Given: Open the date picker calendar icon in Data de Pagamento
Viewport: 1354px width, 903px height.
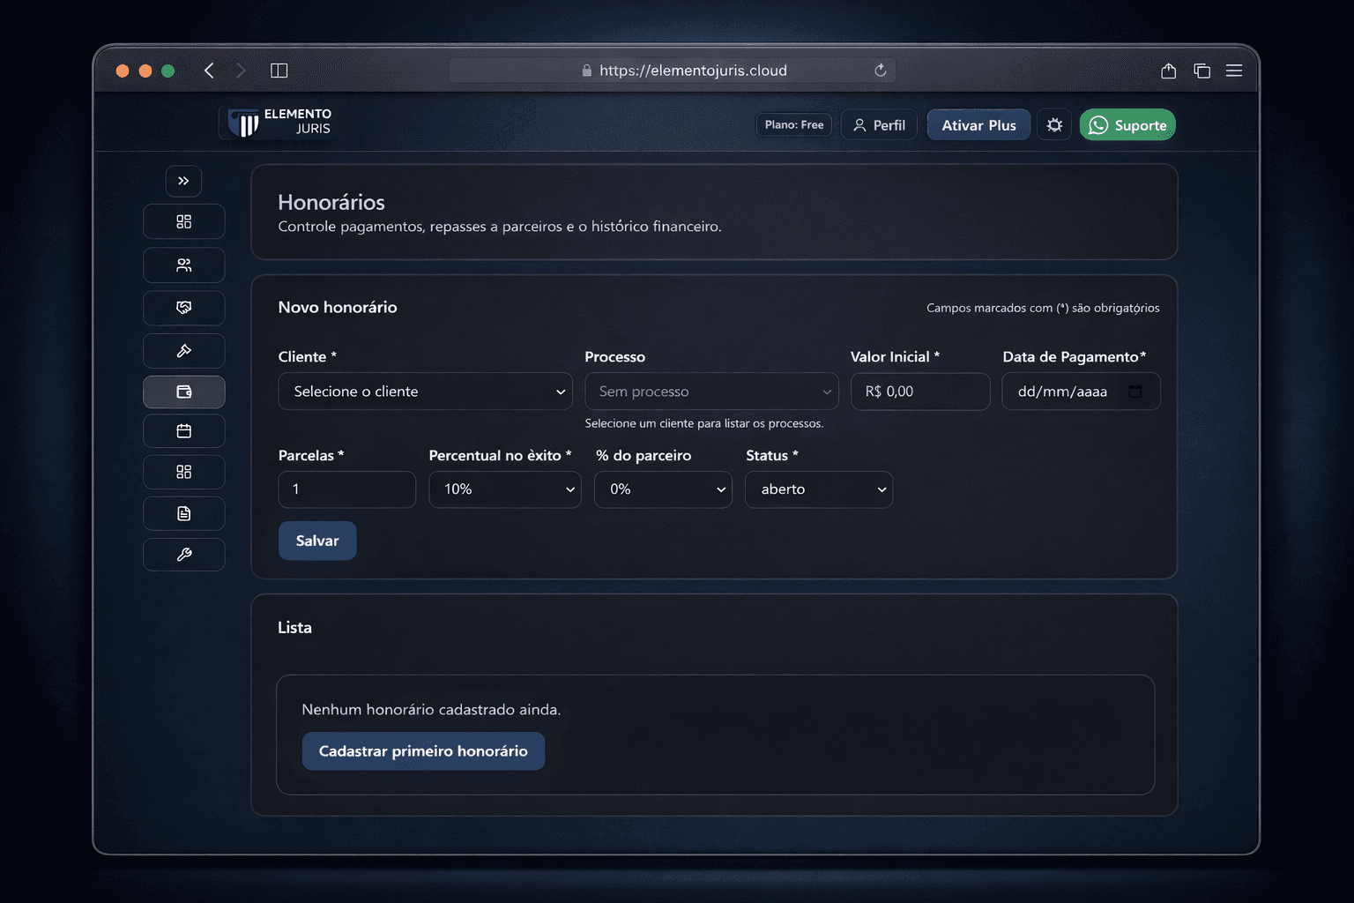Looking at the screenshot, I should tap(1135, 392).
